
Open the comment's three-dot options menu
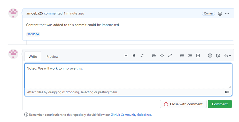(227, 13)
